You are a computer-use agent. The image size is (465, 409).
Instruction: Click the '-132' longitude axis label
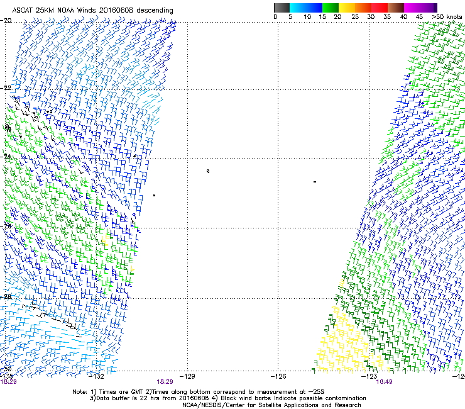pyautogui.click(x=96, y=376)
